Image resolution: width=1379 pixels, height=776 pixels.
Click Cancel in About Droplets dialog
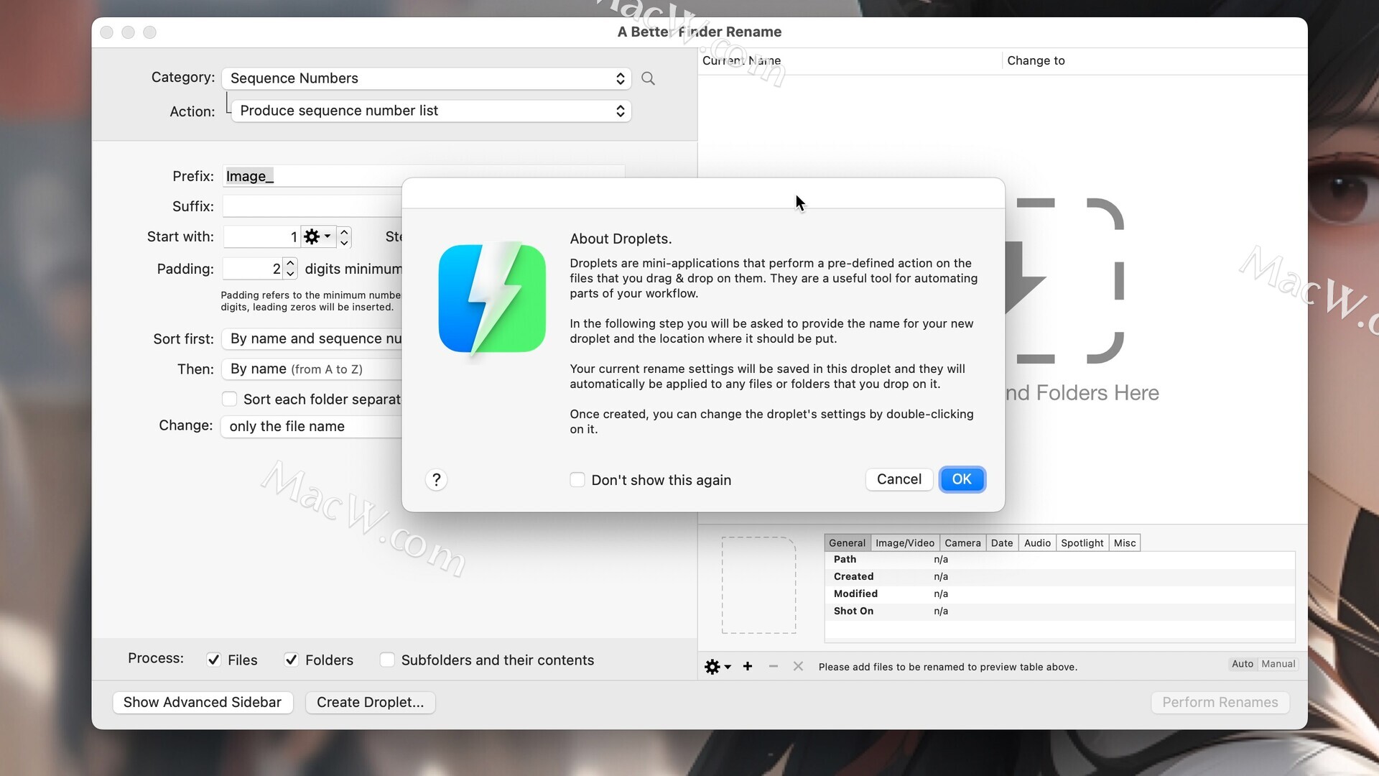pyautogui.click(x=899, y=479)
